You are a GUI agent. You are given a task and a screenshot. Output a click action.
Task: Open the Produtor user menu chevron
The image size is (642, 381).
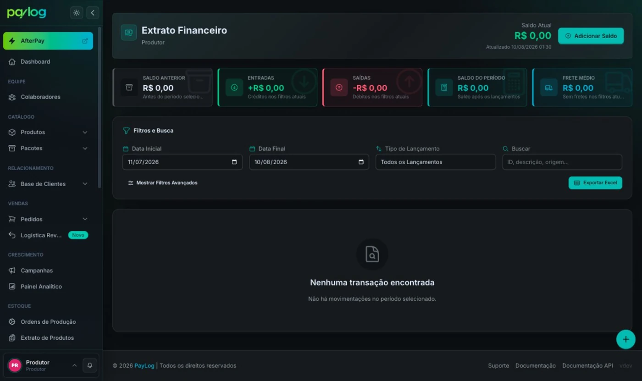[74, 365]
